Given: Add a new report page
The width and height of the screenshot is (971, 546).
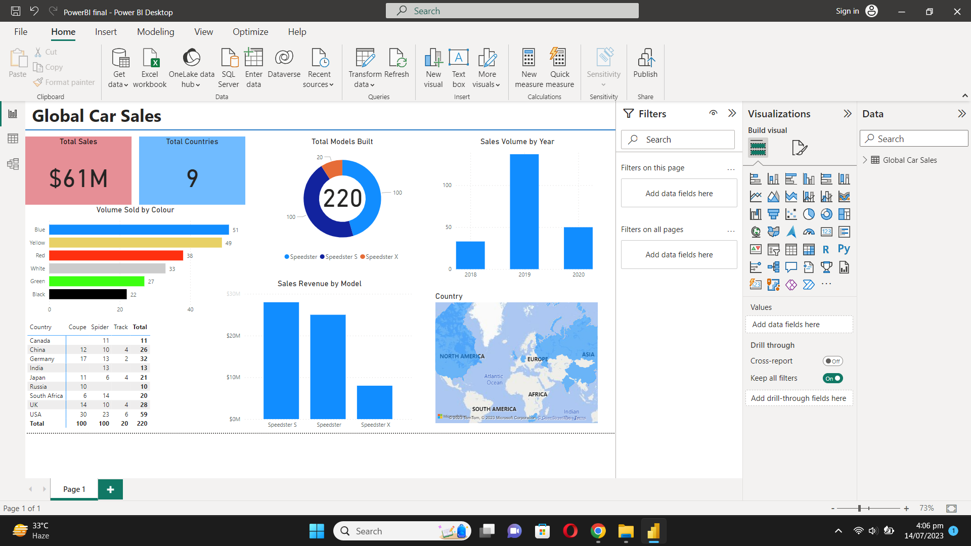Looking at the screenshot, I should coord(110,489).
